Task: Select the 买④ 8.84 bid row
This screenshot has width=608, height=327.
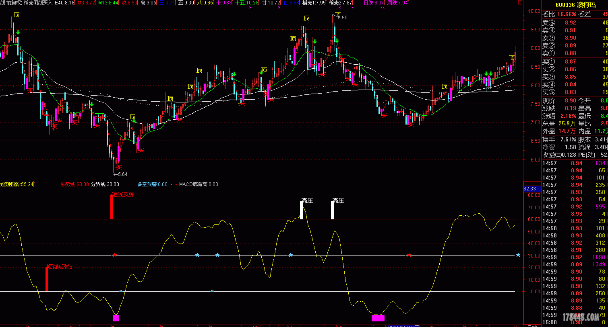Action: point(575,85)
